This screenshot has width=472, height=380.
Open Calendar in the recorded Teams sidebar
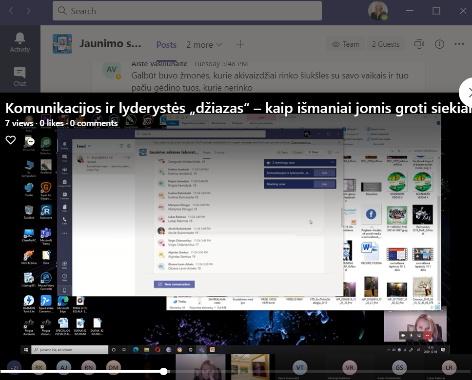(64, 196)
